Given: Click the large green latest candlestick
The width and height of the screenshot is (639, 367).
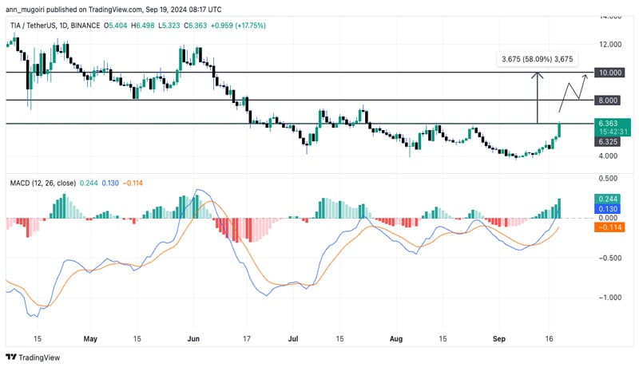Looking at the screenshot, I should tap(560, 129).
